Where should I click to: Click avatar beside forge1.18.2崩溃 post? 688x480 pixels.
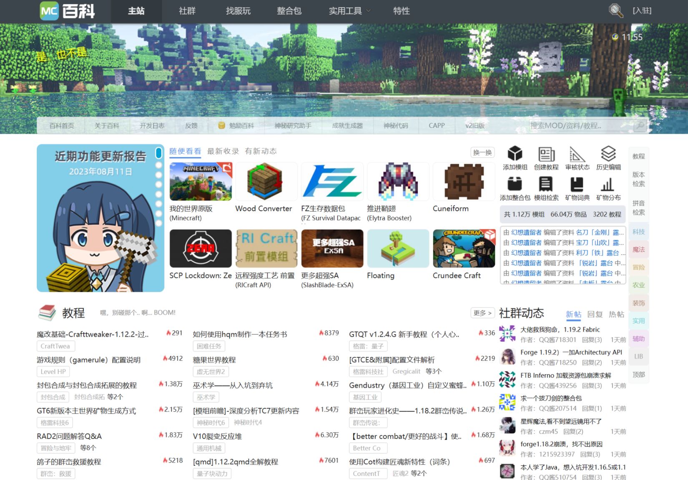[x=507, y=448]
